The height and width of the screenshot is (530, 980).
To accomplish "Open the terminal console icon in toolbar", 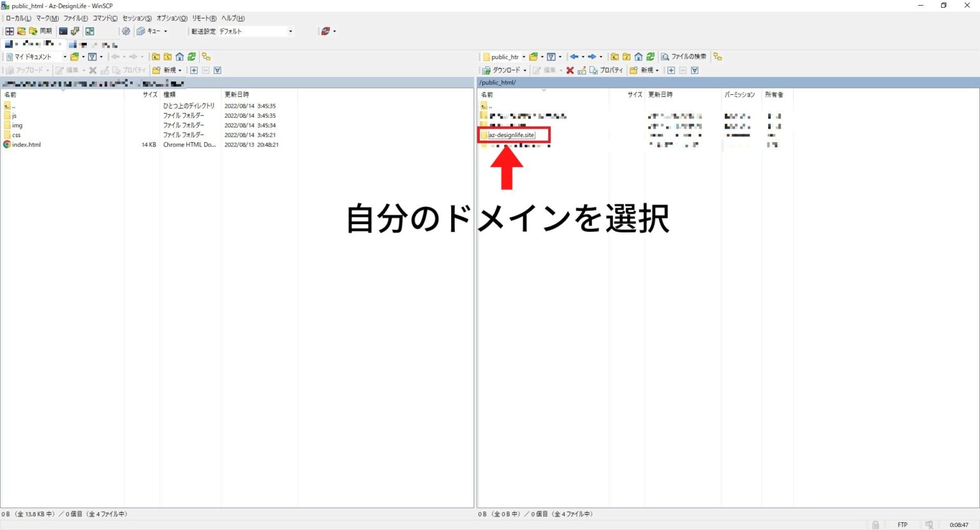I will [63, 31].
